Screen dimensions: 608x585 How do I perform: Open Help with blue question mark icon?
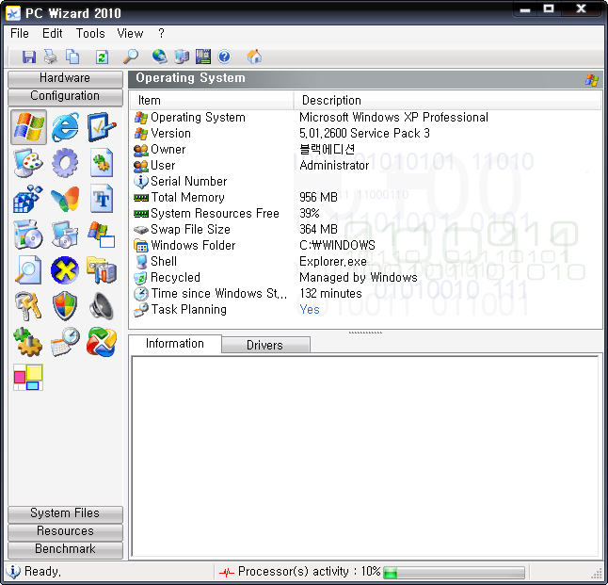click(x=225, y=57)
